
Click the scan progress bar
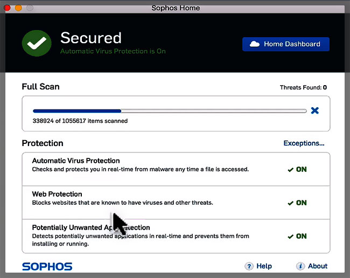[x=170, y=111]
